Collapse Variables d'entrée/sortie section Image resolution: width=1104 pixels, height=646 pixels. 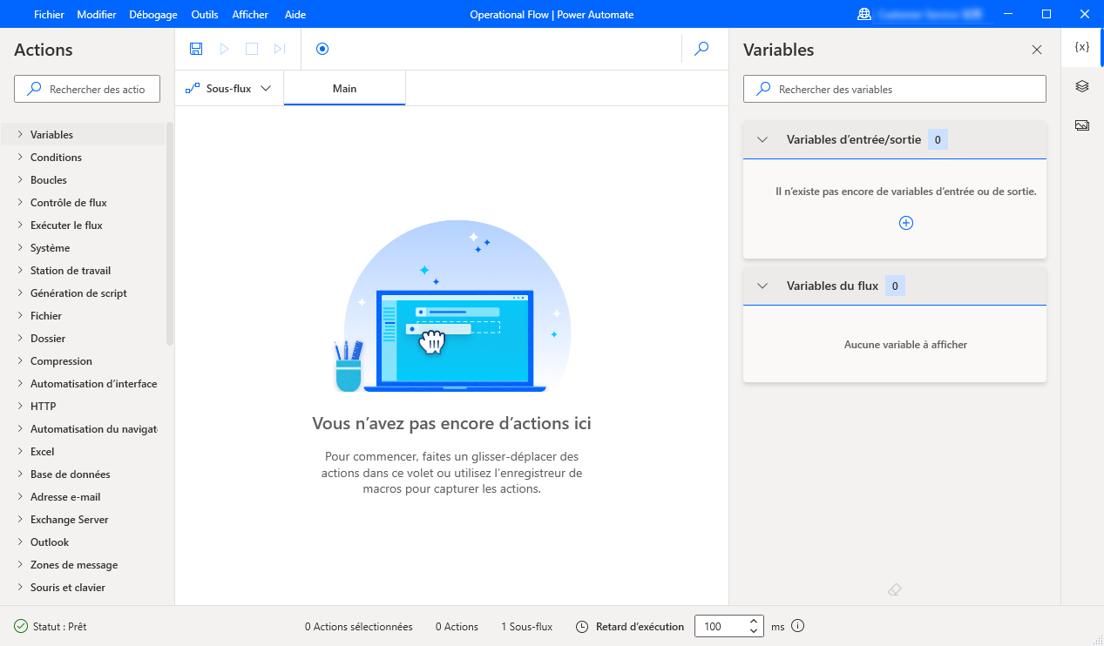pyautogui.click(x=762, y=139)
